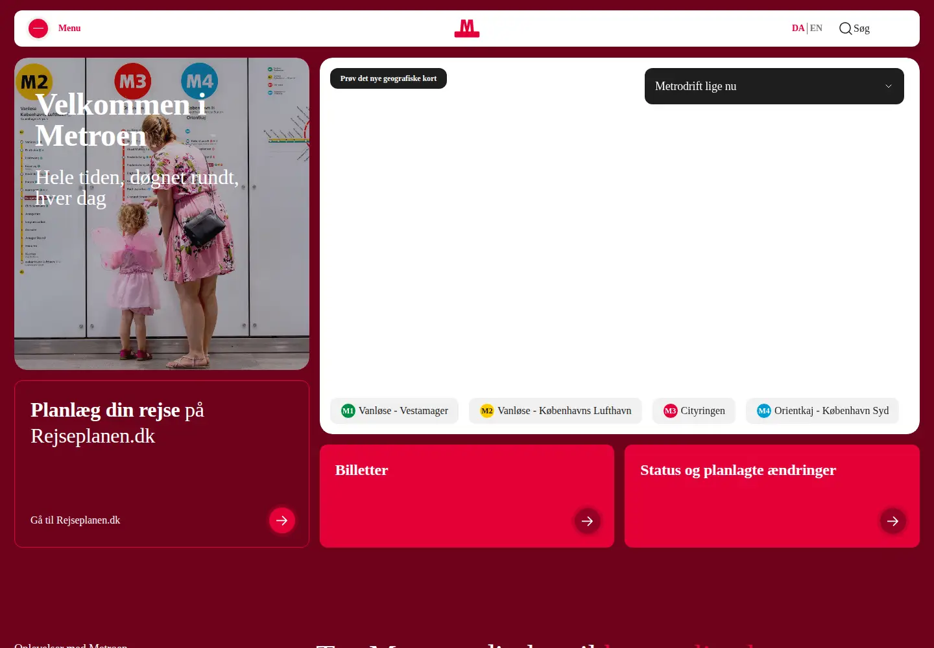
Task: Select the Cityringen line chip
Action: click(x=694, y=411)
